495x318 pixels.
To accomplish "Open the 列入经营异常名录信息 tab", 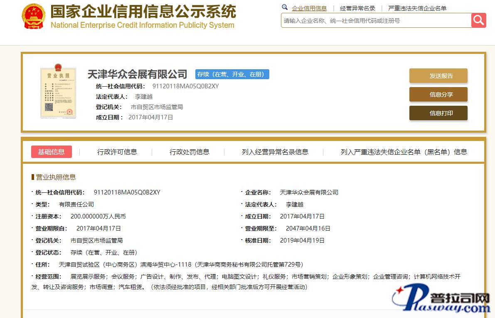I will (x=275, y=152).
